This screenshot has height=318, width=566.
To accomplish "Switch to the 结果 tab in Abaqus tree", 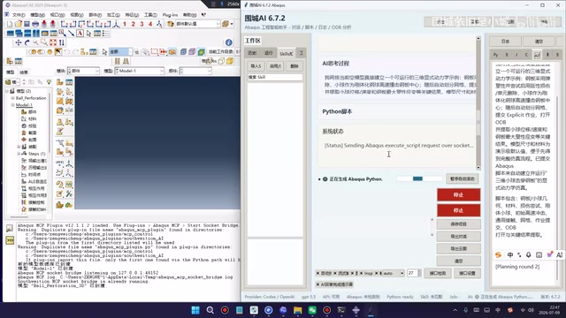I will click(x=24, y=72).
